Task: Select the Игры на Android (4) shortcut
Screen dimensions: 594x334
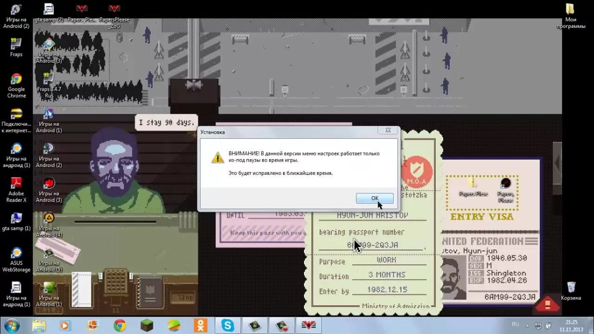Action: coord(49,225)
